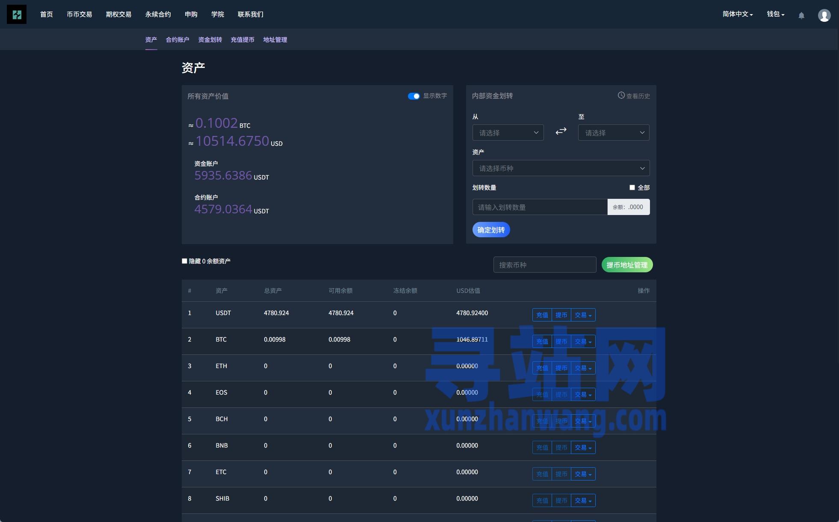Click the BCH asset name cell
The width and height of the screenshot is (839, 522).
pyautogui.click(x=222, y=419)
